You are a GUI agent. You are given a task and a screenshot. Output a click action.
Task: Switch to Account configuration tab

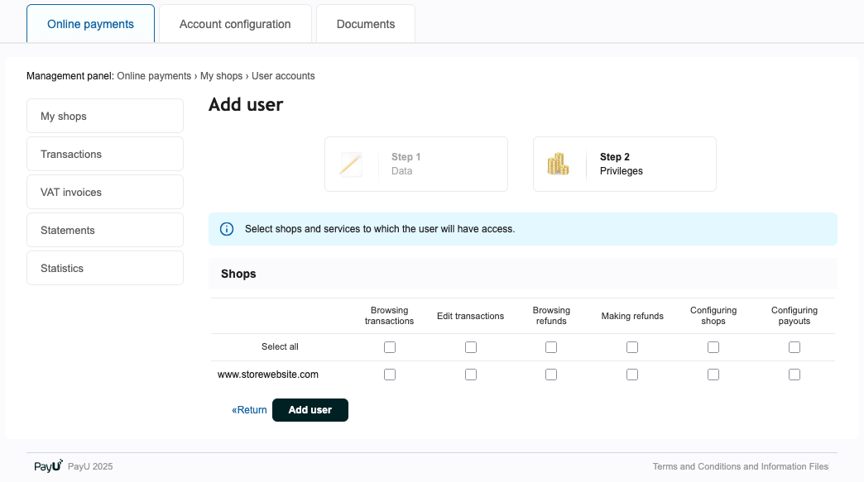coord(235,24)
